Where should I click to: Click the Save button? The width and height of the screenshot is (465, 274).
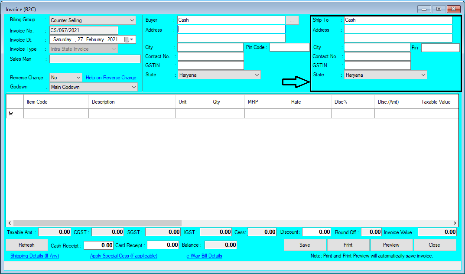305,245
